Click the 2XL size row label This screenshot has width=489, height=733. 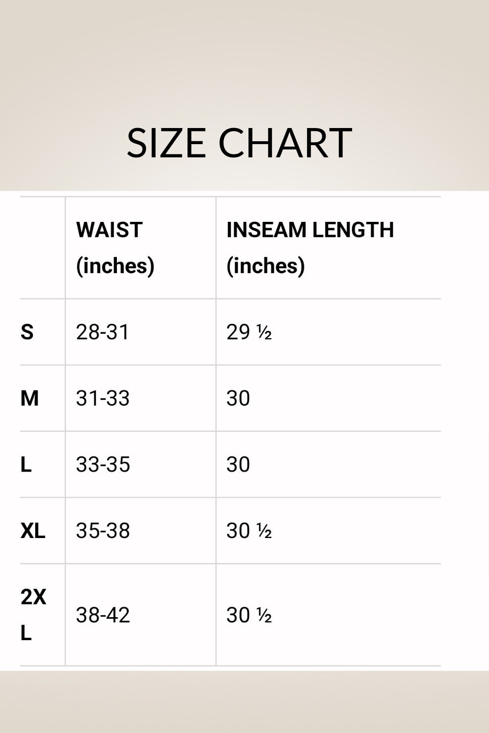33,615
